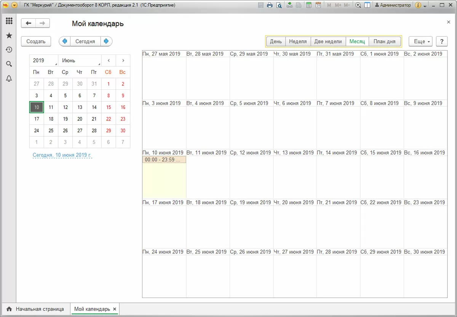Switch view to День
Screen dimensions: 457x317
tap(276, 41)
